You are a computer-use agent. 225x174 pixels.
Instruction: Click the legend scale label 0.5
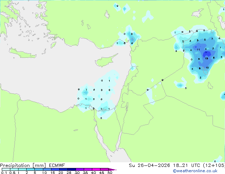click(12, 173)
